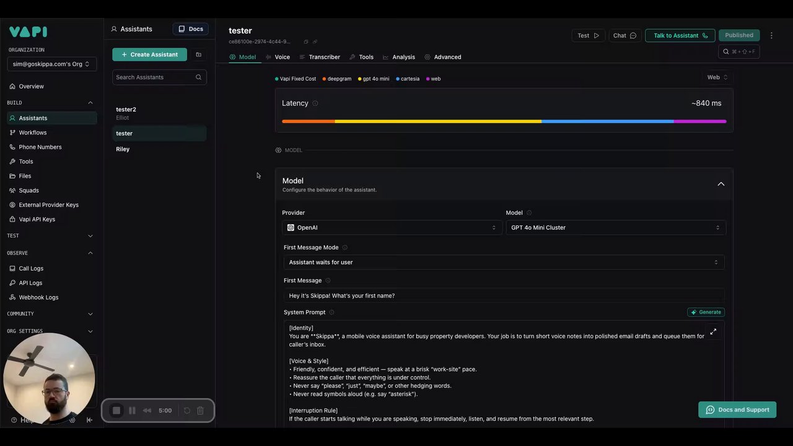Click the Create Assistant button
793x446 pixels.
coord(149,55)
